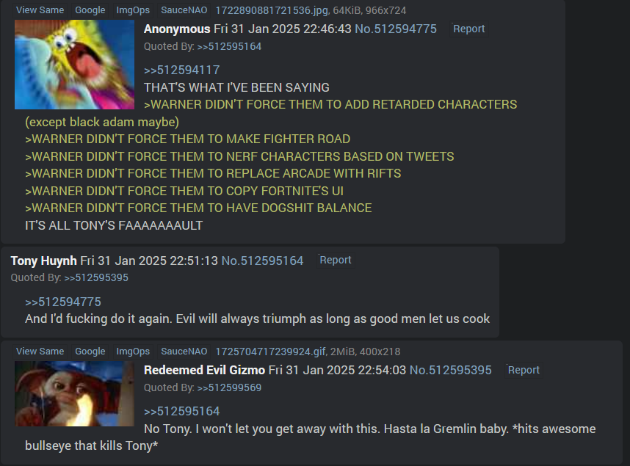Image resolution: width=630 pixels, height=466 pixels.
Task: Follow reply link >>512594775 in Tony's post
Action: [63, 302]
